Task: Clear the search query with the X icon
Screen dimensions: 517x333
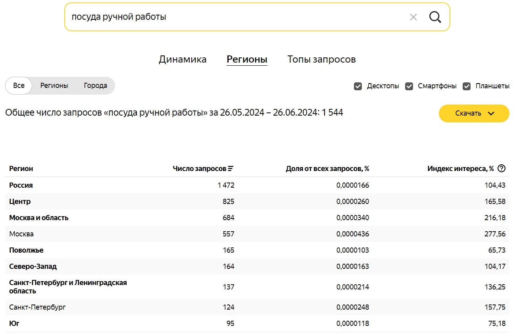Action: [413, 17]
